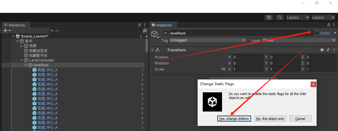
Task: Click the Hierarchy scrollbar up arrow
Action: [x=147, y=36]
